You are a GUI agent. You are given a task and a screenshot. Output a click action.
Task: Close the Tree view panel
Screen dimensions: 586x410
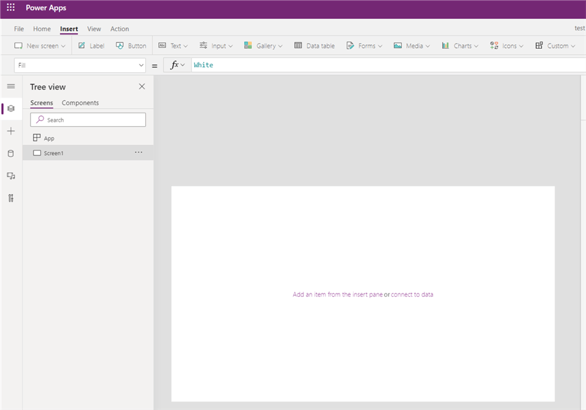[142, 87]
